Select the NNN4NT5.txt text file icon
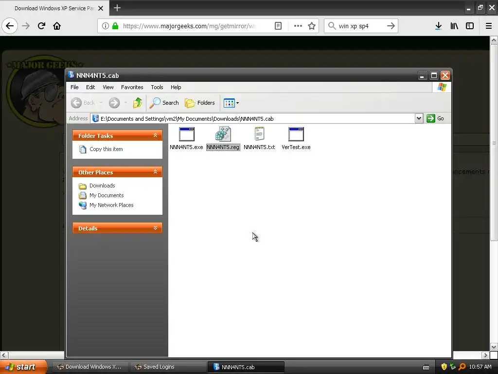Image resolution: width=498 pixels, height=374 pixels. (259, 134)
